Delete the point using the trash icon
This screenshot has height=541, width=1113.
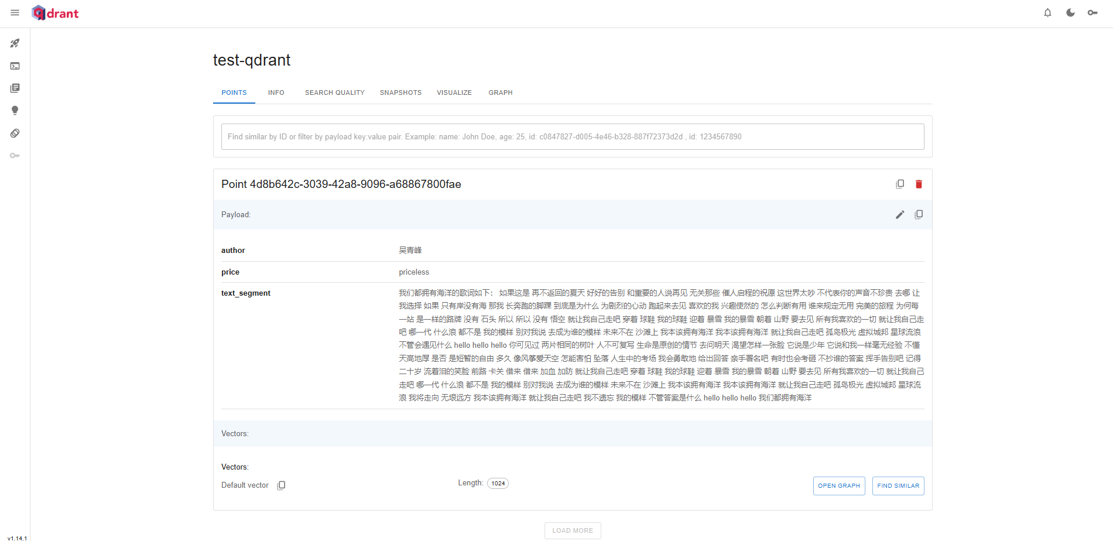pyautogui.click(x=919, y=184)
